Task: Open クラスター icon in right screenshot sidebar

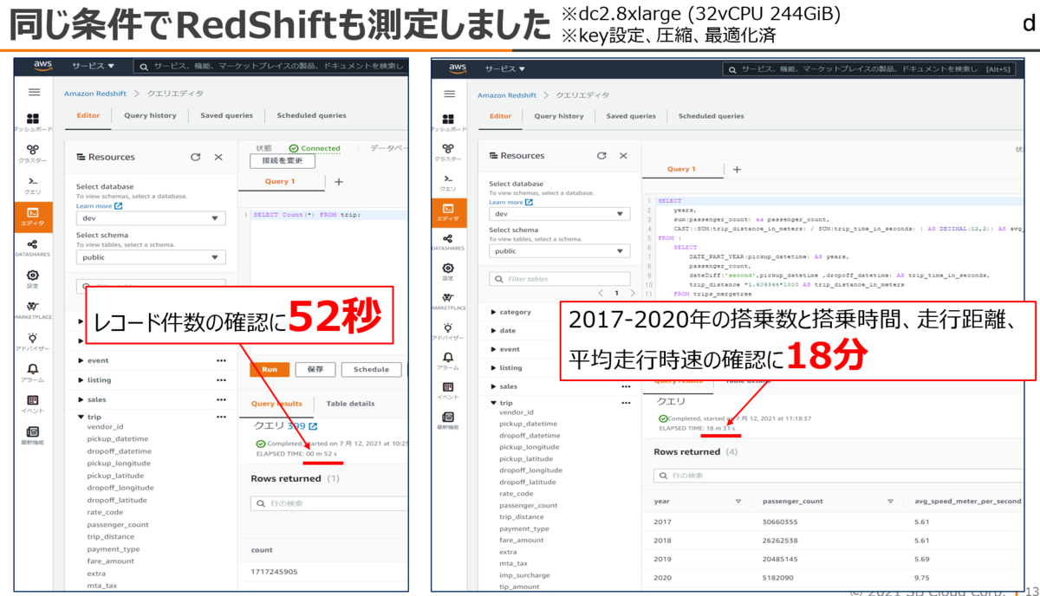Action: click(x=448, y=149)
